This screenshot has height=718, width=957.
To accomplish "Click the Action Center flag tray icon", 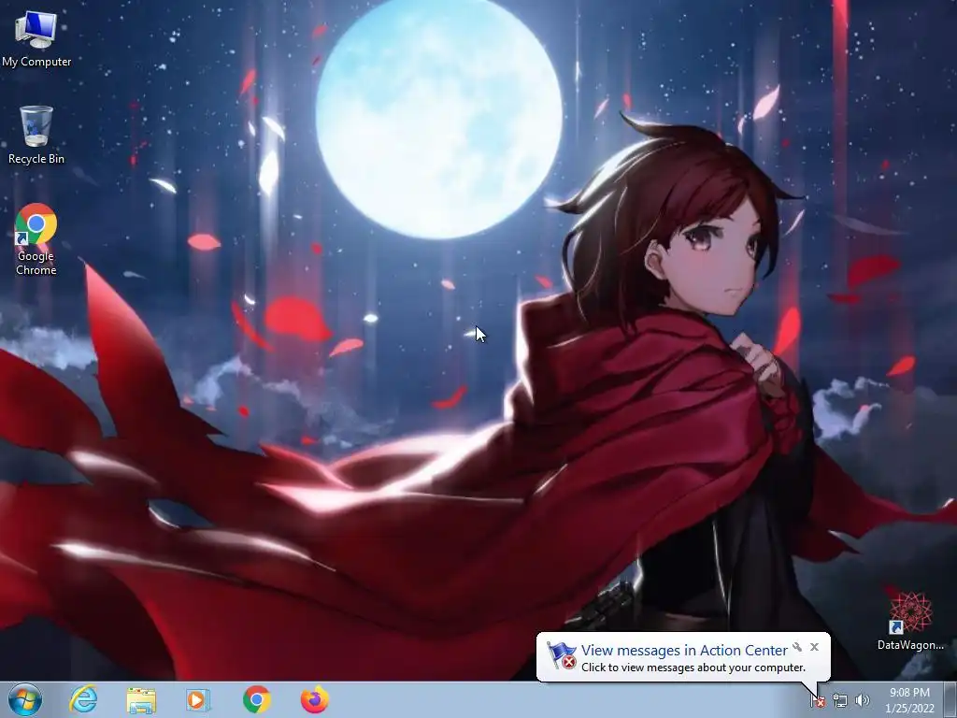I will coord(818,701).
